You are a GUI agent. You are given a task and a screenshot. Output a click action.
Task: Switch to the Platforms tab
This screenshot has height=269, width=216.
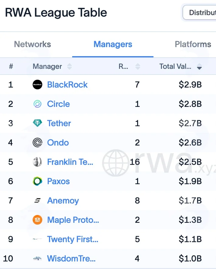(x=193, y=44)
